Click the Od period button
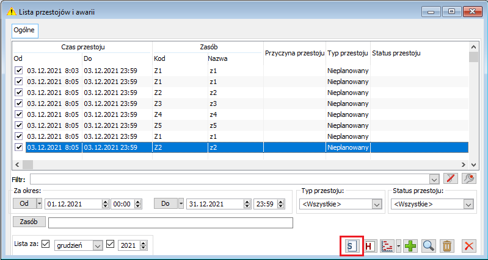Image resolution: width=488 pixels, height=260 pixels. 24,203
